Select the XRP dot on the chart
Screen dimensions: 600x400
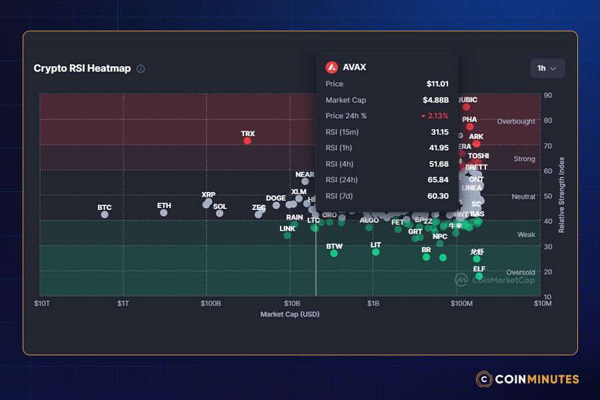tap(208, 202)
